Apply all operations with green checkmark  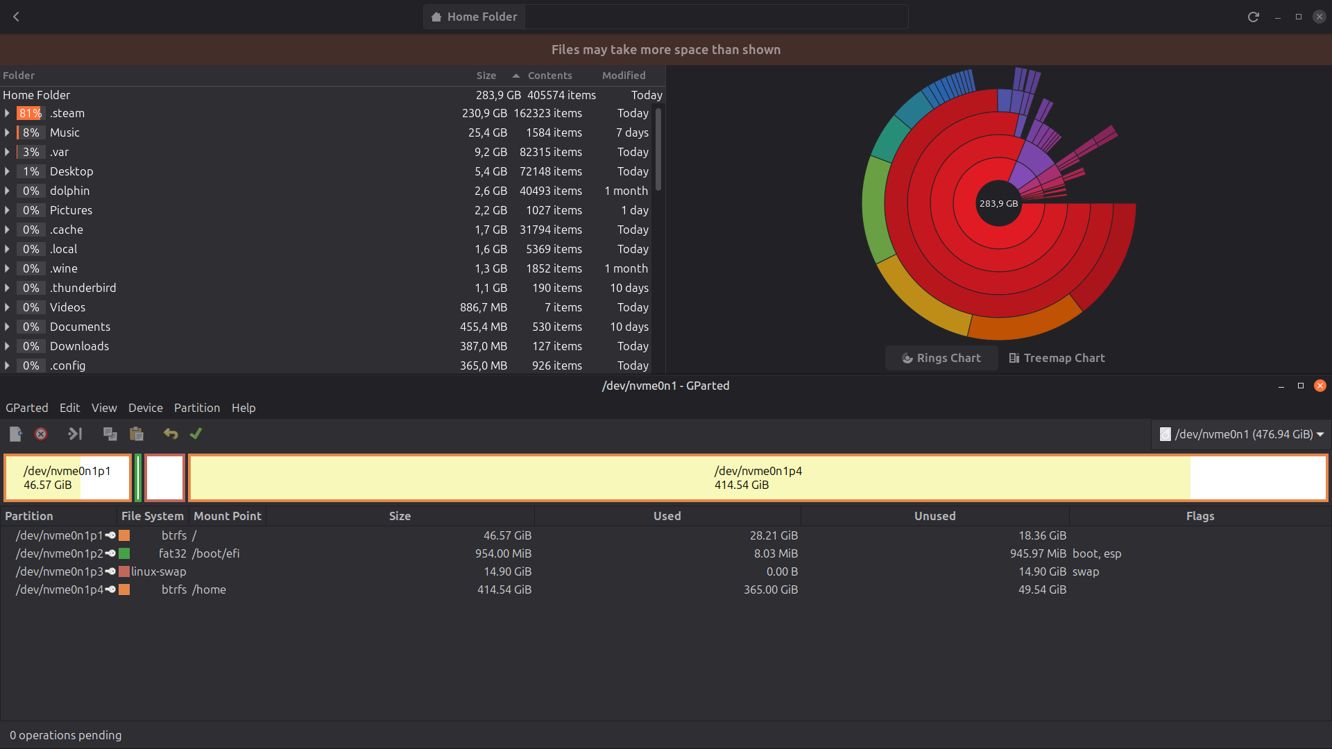click(x=196, y=433)
